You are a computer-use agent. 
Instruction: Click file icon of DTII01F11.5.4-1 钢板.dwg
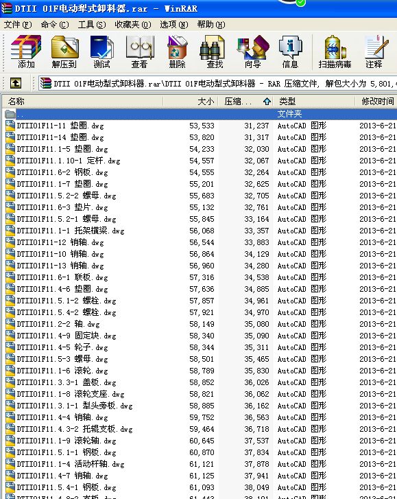(x=10, y=487)
